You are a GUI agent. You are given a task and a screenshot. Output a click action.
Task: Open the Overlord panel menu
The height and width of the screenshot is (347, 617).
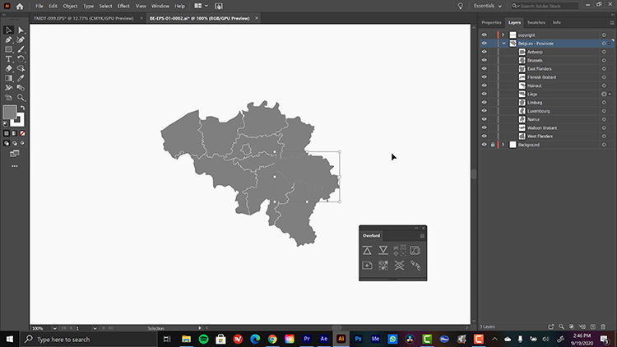(422, 236)
